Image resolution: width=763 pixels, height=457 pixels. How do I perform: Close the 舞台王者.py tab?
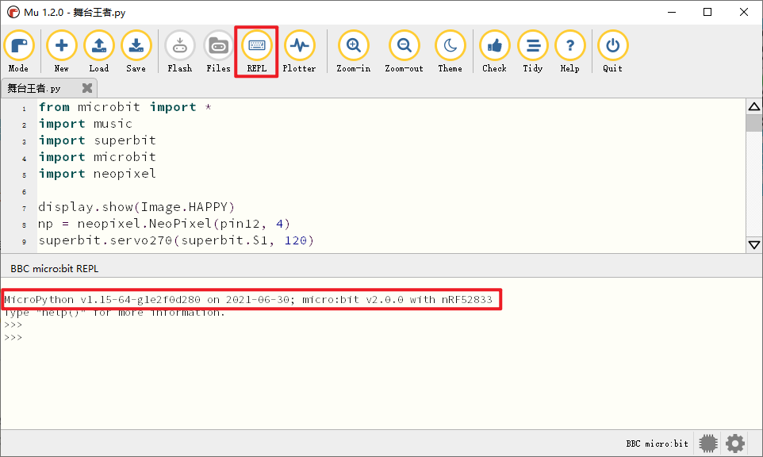[x=87, y=88]
